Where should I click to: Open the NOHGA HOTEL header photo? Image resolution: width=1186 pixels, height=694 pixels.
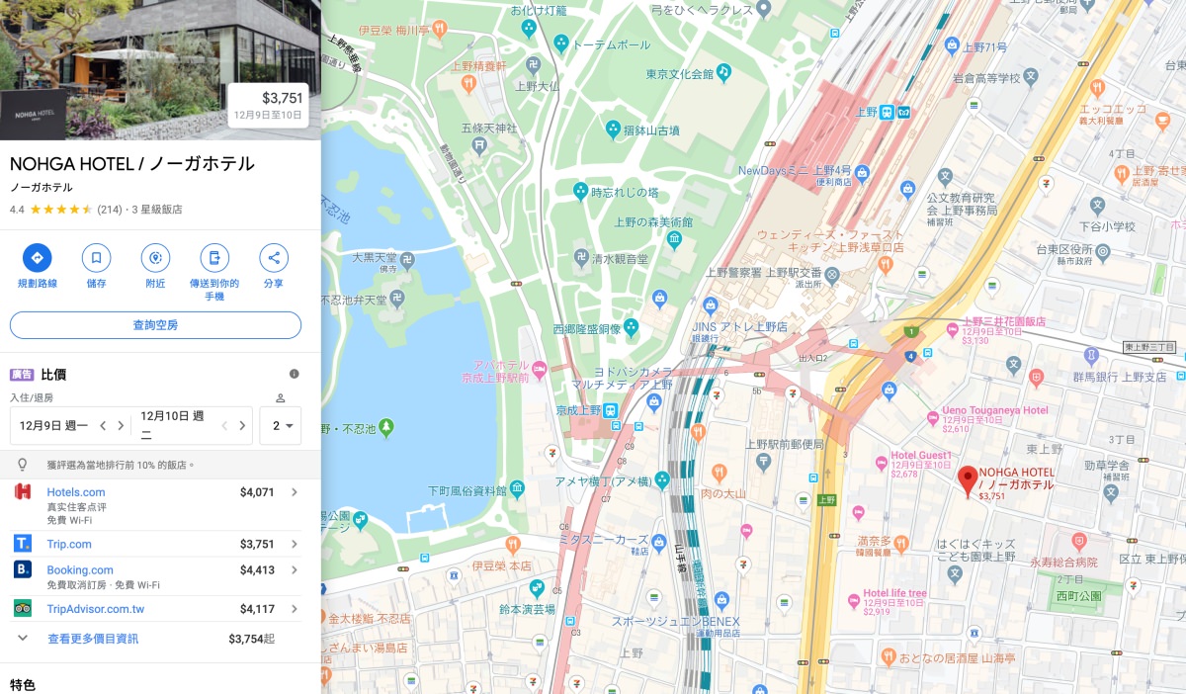point(160,70)
